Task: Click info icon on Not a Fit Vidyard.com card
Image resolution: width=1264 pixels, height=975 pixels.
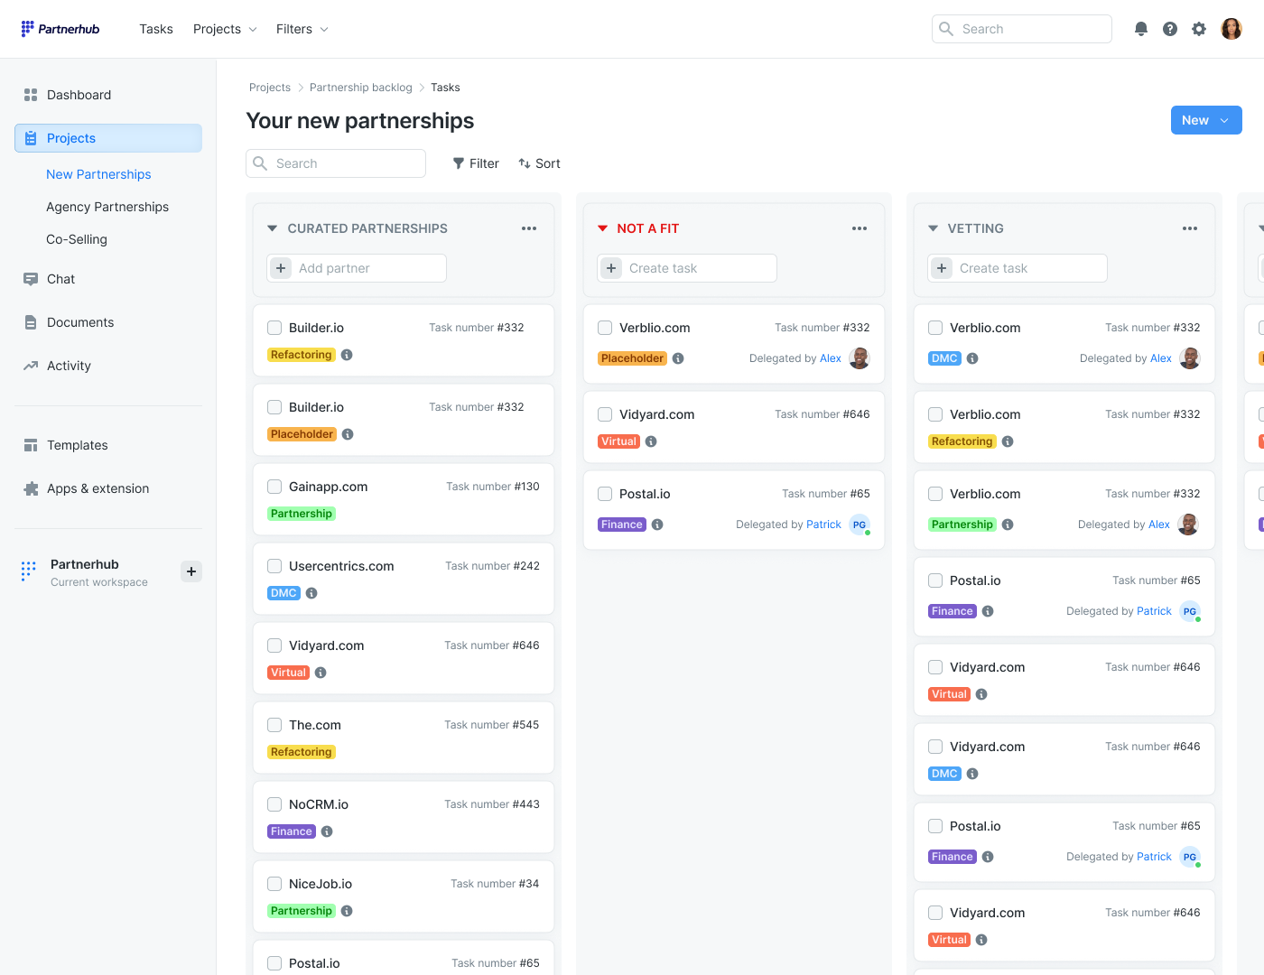Action: pos(651,441)
